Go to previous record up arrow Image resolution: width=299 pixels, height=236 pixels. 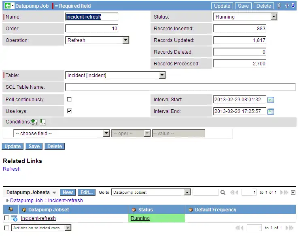point(287,6)
